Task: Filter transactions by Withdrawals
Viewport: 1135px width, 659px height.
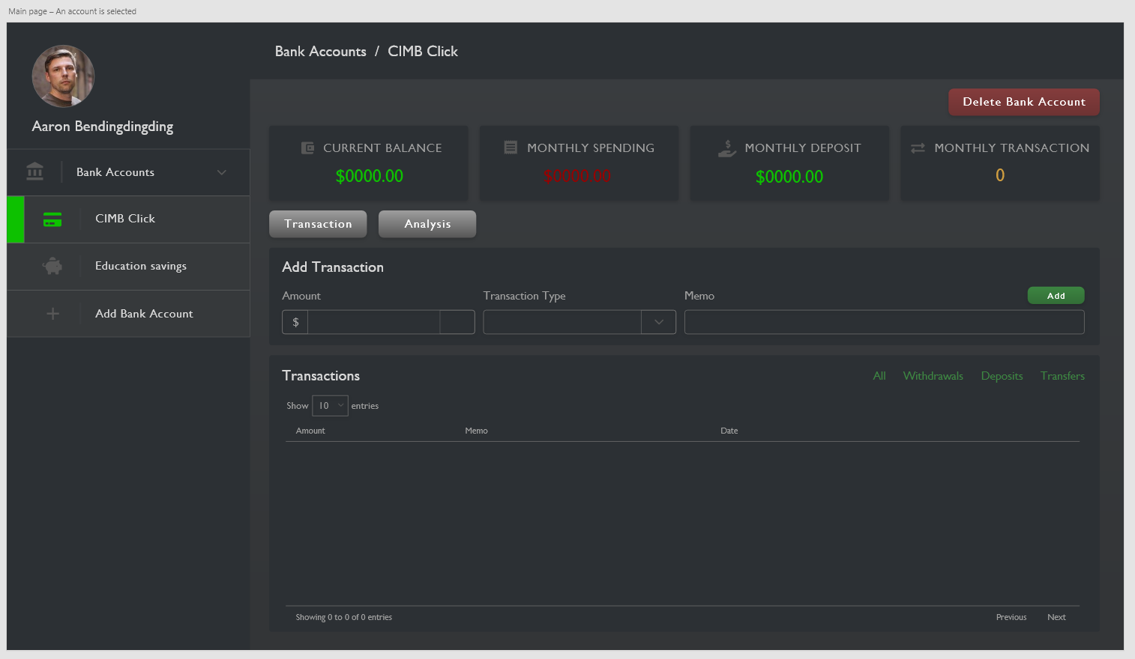Action: pyautogui.click(x=933, y=375)
